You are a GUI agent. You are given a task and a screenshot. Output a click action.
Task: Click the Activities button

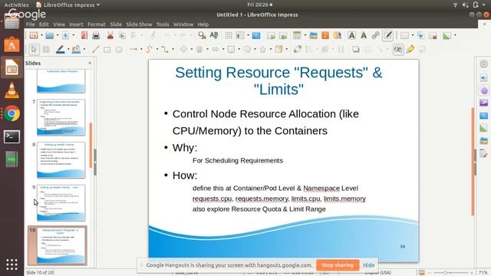[x=16, y=5]
